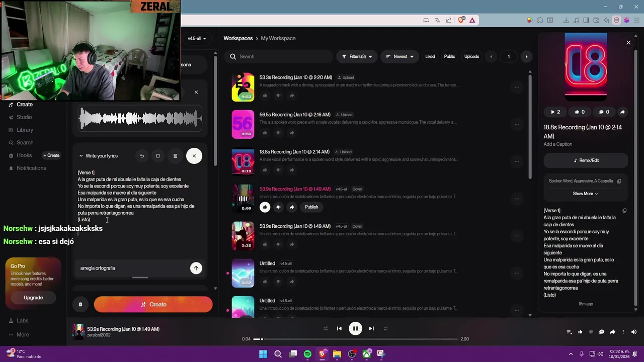Submit the lyrics prompt arrow button
Viewport: 644px width, 362px height.
click(x=196, y=268)
